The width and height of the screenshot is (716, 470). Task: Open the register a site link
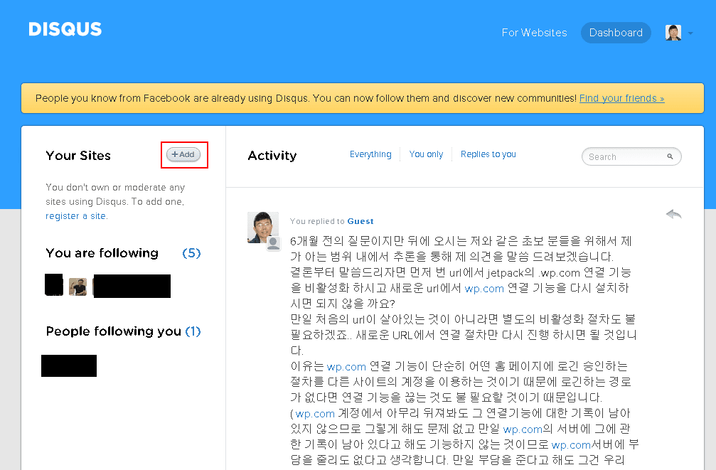click(76, 216)
